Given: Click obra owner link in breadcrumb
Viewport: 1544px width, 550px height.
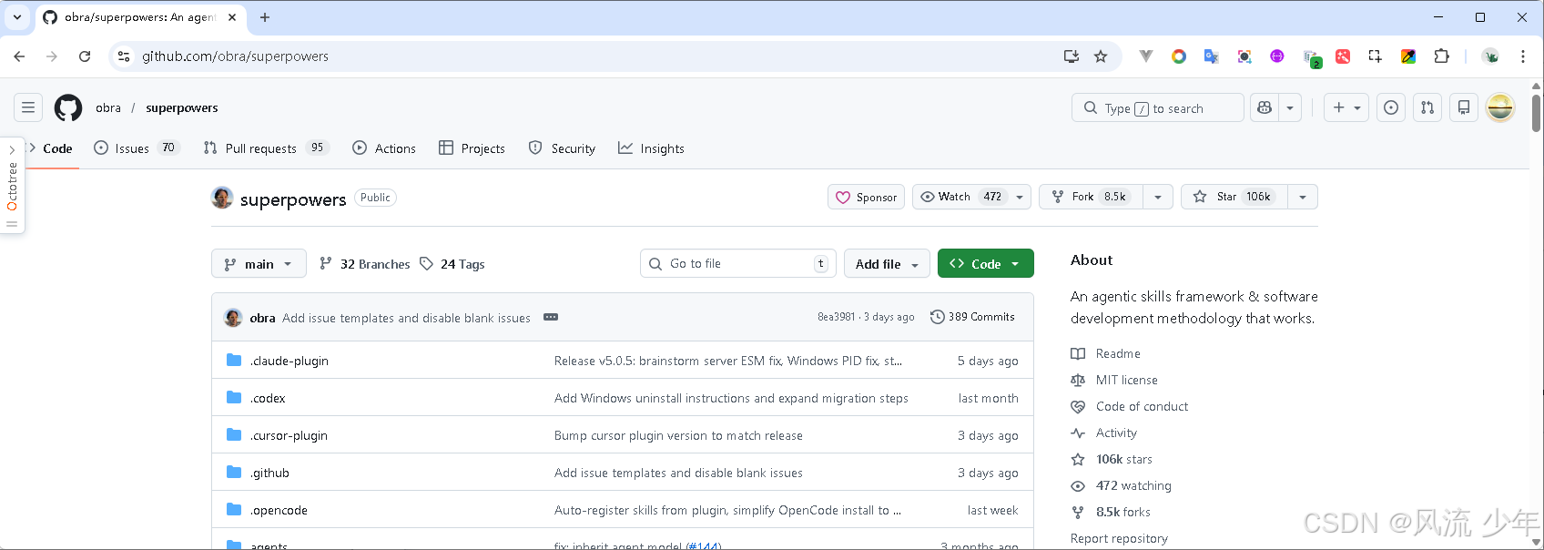Looking at the screenshot, I should pos(108,107).
